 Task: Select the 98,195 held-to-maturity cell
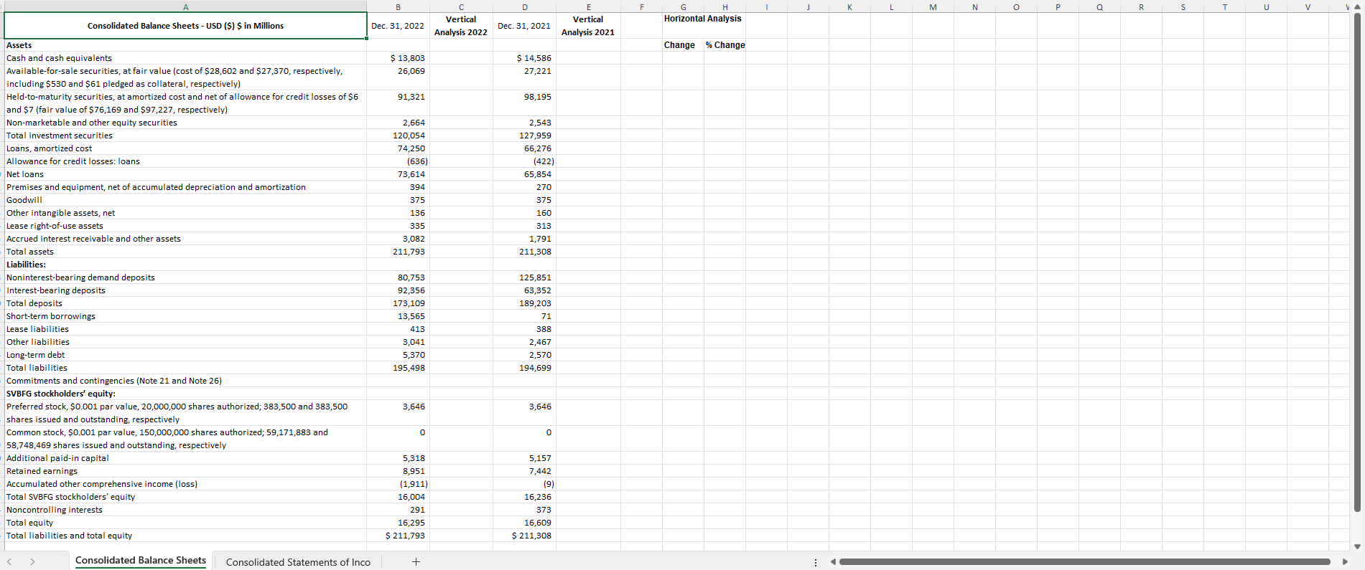pos(524,103)
